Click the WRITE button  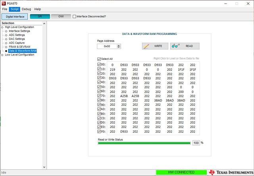(155, 46)
